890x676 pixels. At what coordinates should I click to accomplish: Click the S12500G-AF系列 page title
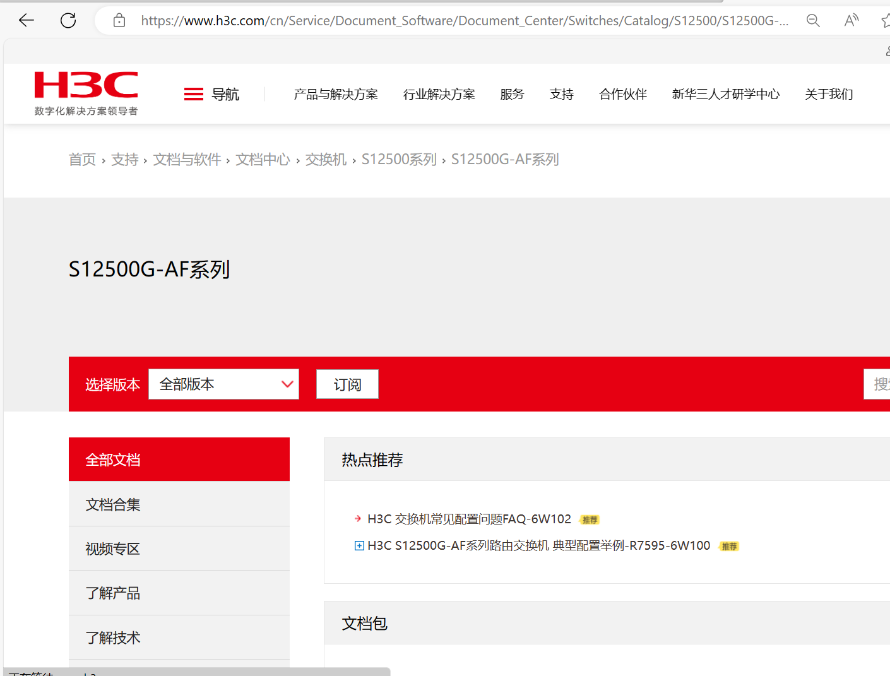tap(149, 270)
